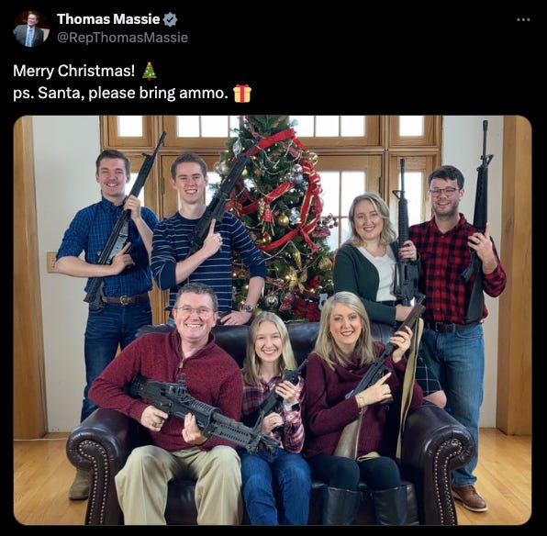
Task: Select the 'Merry Christmas!' tweet text
Action: point(73,71)
